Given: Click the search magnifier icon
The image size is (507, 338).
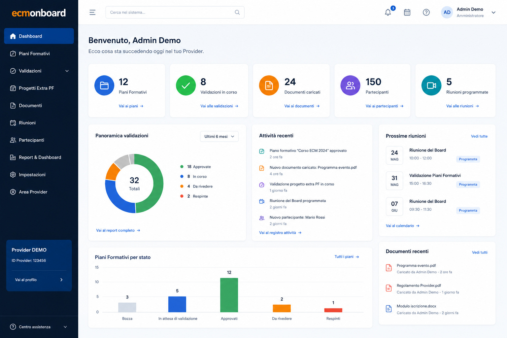Looking at the screenshot, I should click(x=237, y=13).
